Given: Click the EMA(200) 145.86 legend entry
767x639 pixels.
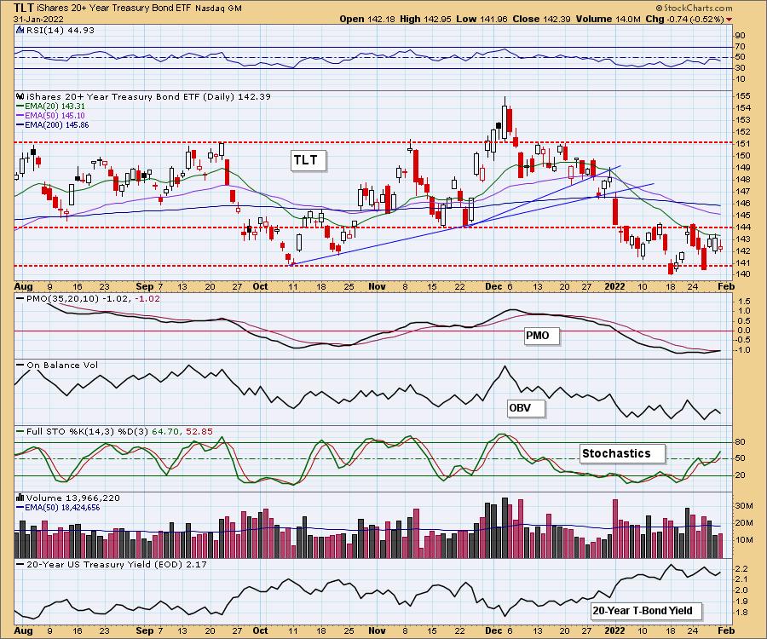Looking at the screenshot, I should 53,124.
